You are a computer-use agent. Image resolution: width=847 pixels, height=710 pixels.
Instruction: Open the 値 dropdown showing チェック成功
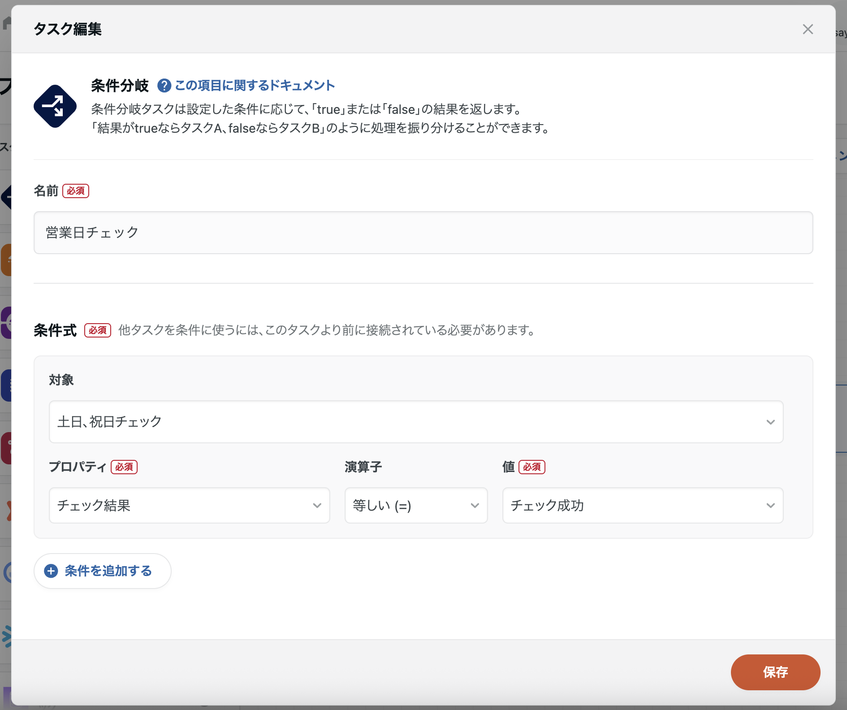(642, 506)
